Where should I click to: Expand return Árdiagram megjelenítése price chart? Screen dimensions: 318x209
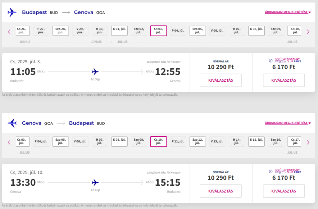tap(288, 123)
